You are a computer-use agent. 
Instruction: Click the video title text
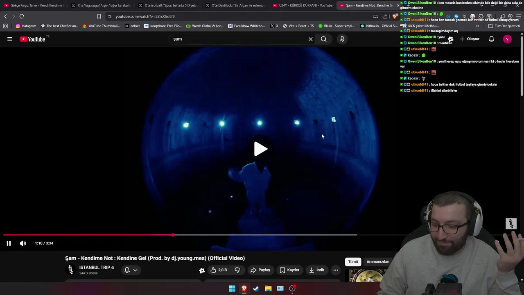pos(155,258)
